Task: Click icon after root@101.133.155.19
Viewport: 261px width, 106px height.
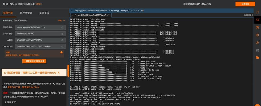Action: (x=143, y=11)
